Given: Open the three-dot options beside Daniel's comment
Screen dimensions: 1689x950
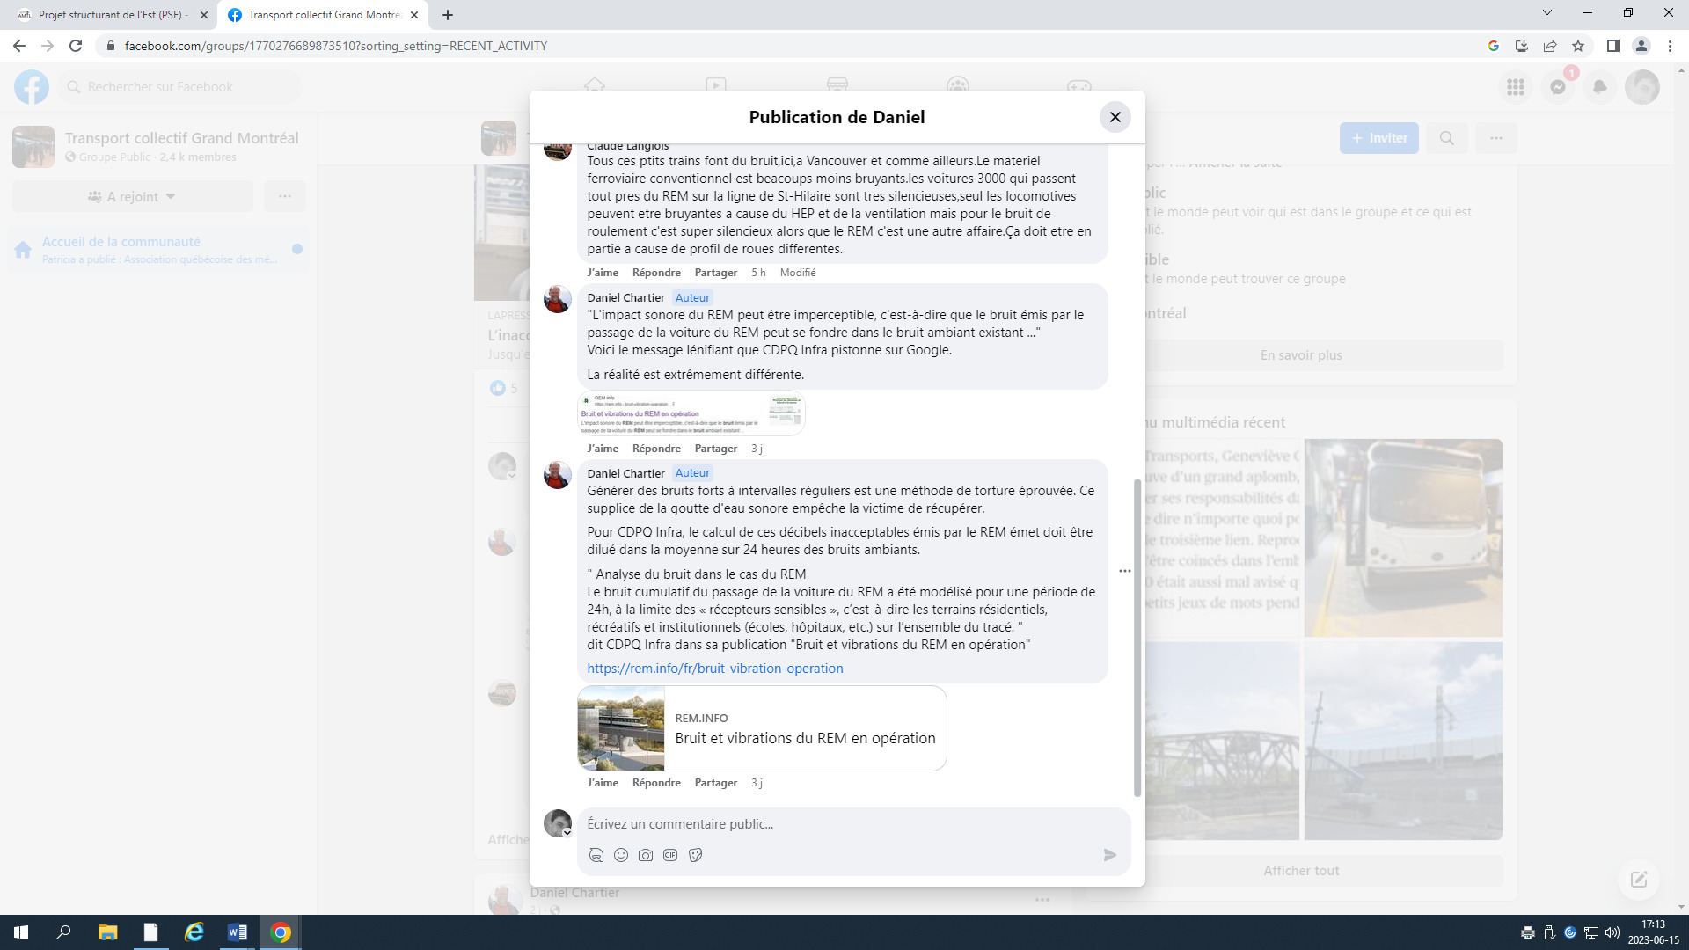Looking at the screenshot, I should coord(1124,571).
